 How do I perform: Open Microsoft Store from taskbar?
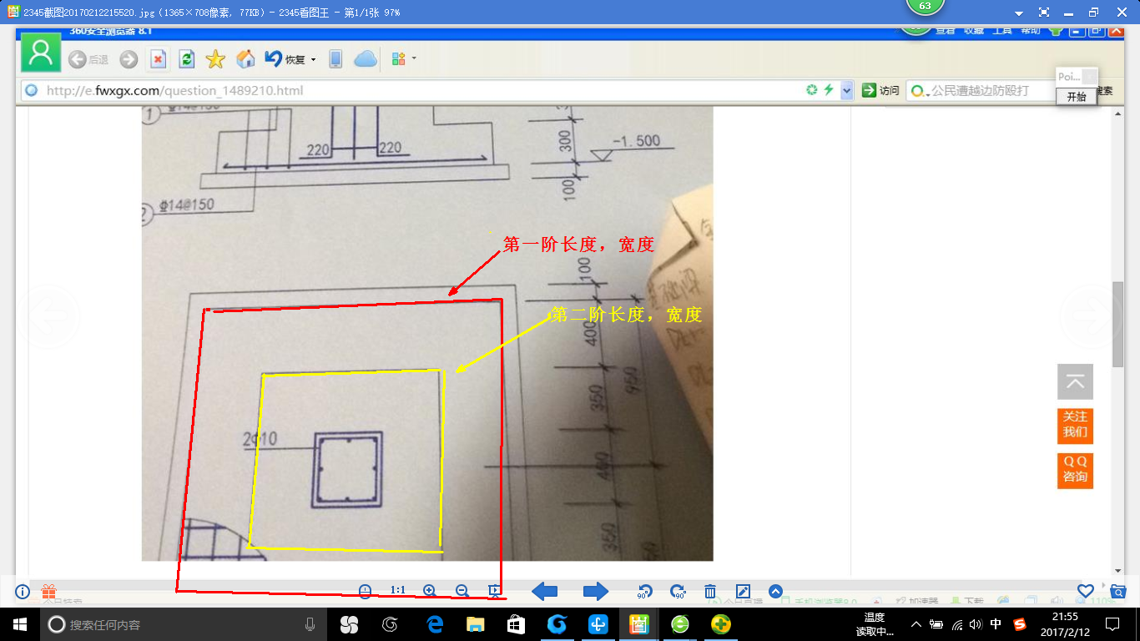coord(516,624)
